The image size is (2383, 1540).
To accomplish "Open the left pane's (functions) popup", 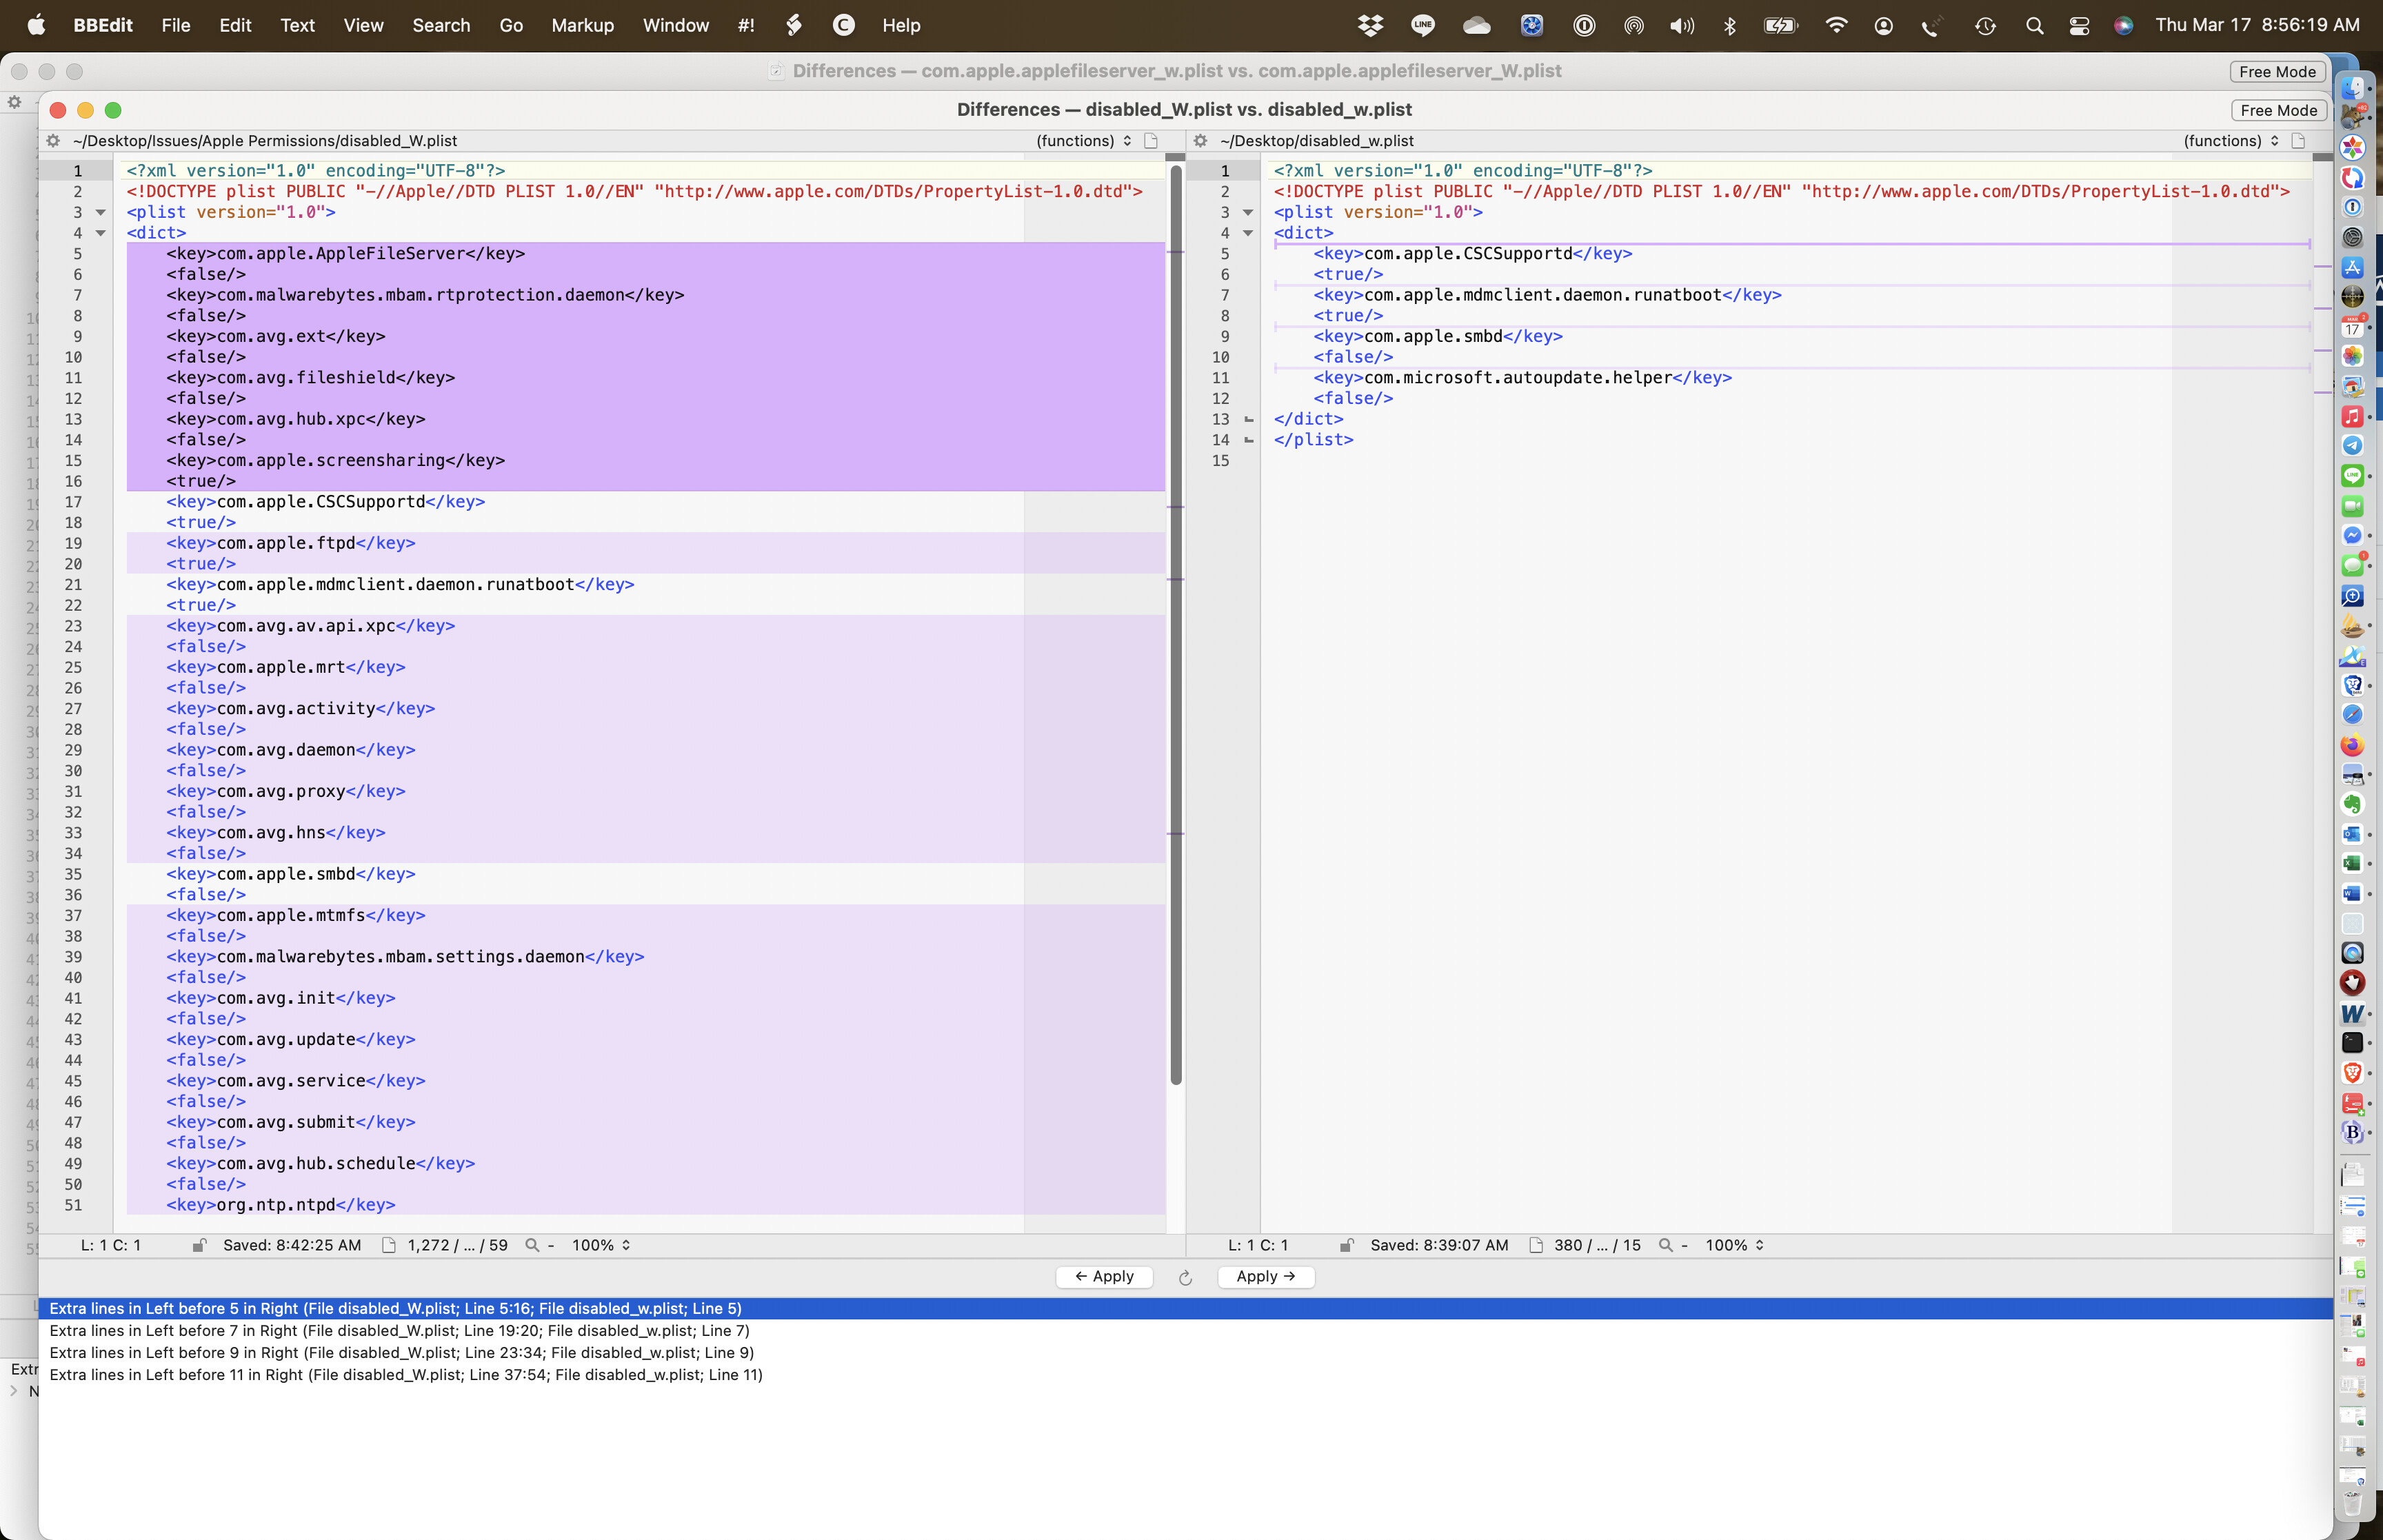I will [1083, 141].
